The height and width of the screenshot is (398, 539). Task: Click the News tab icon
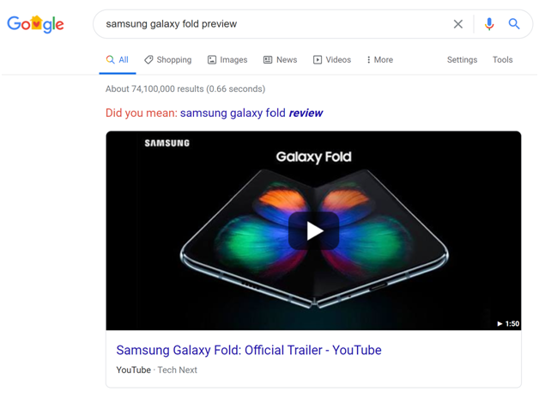click(x=268, y=60)
